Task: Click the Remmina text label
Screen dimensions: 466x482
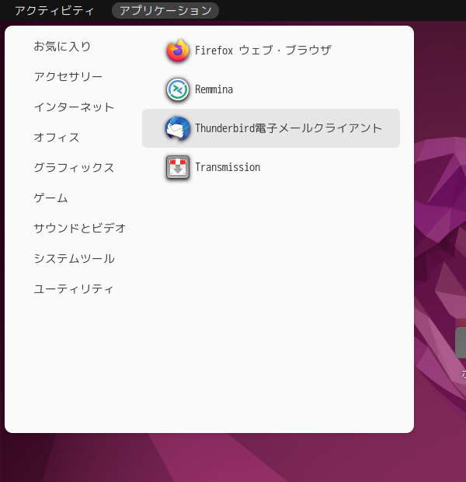Action: (214, 89)
